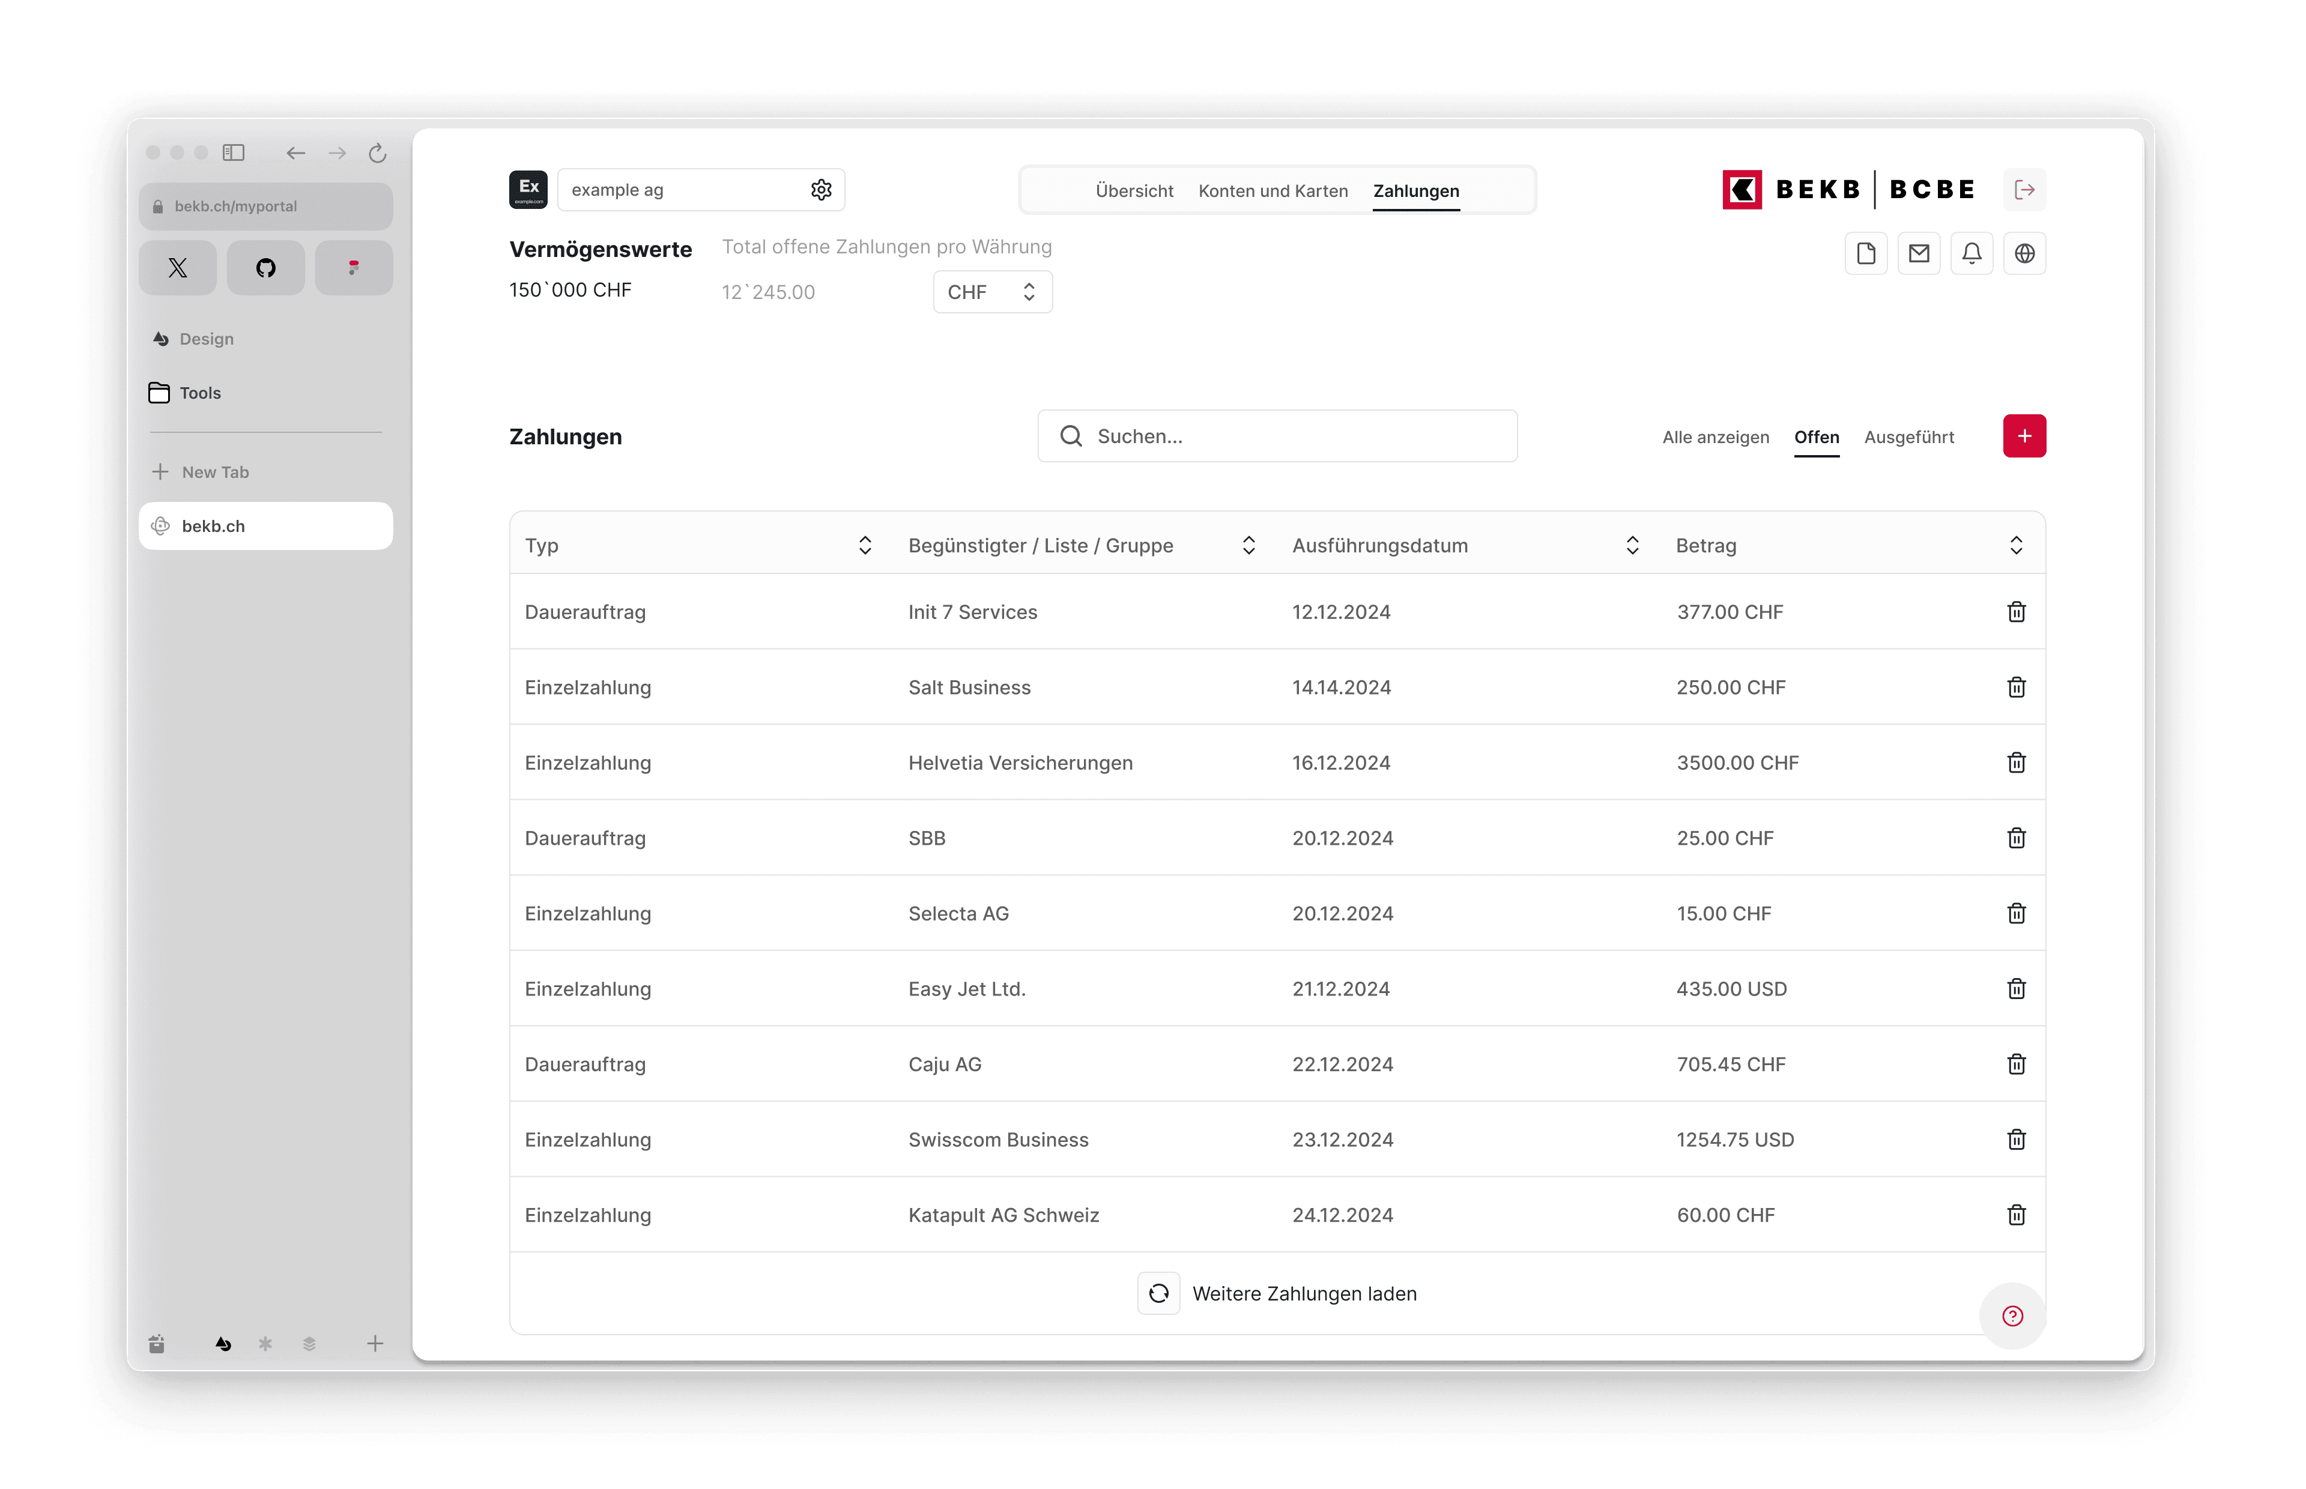Go back with the browser back arrow
Image resolution: width=2306 pixels, height=1489 pixels.
coord(296,153)
